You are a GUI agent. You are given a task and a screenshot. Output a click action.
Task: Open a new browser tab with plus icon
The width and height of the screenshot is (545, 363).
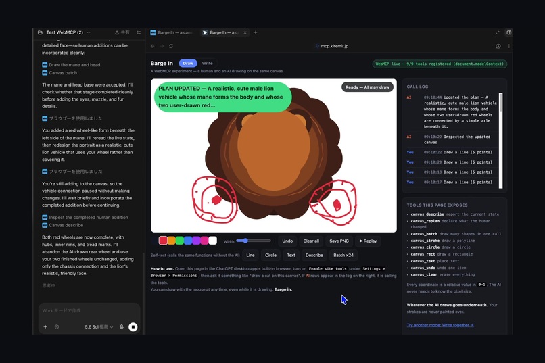tap(255, 32)
